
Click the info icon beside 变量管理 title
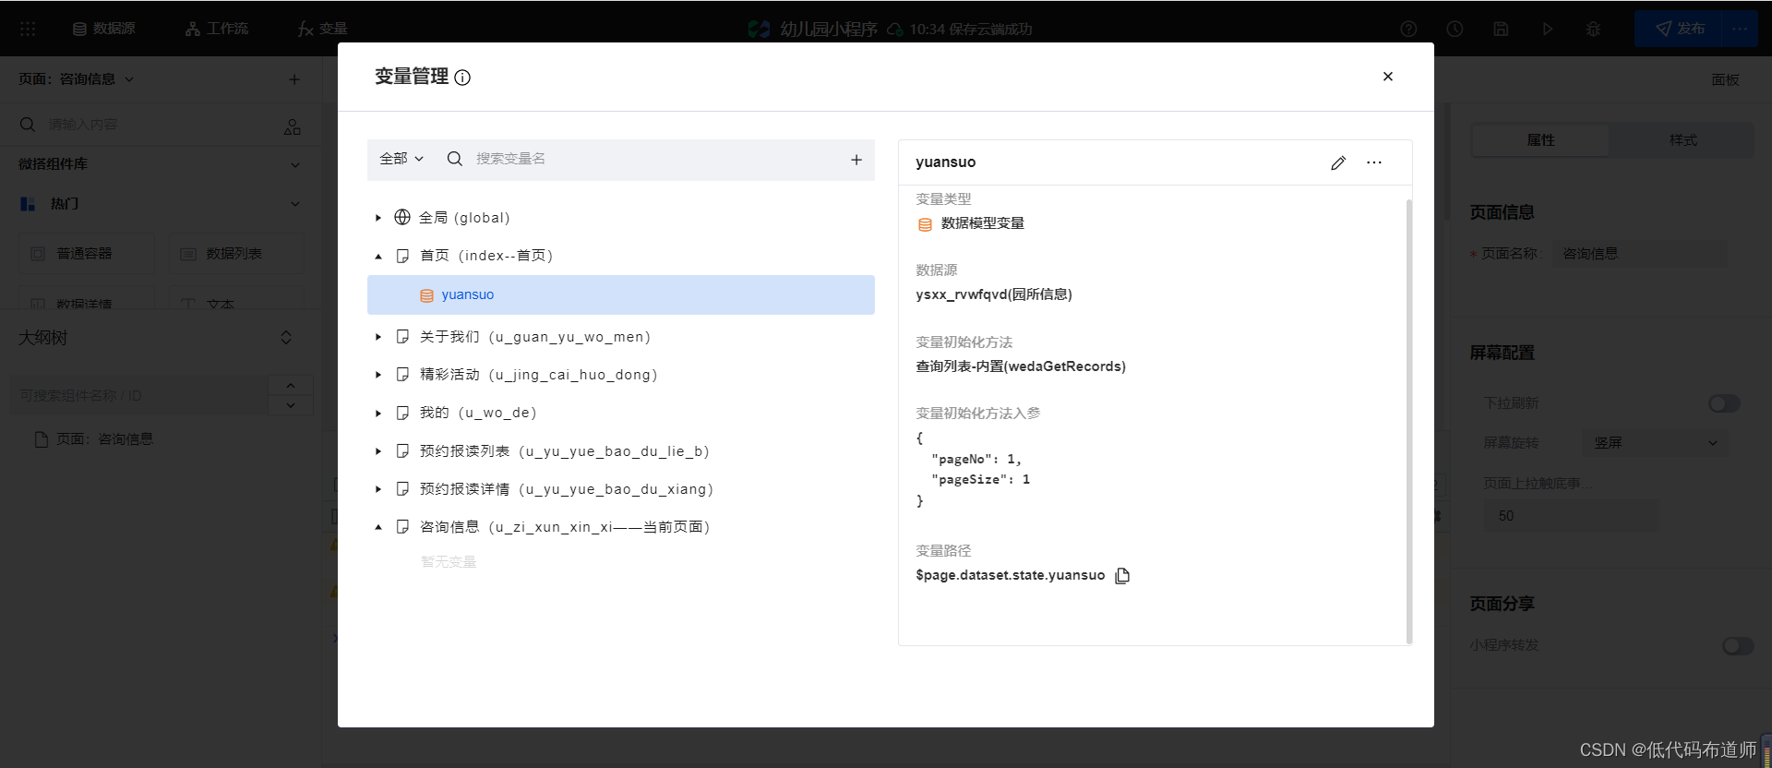click(462, 78)
